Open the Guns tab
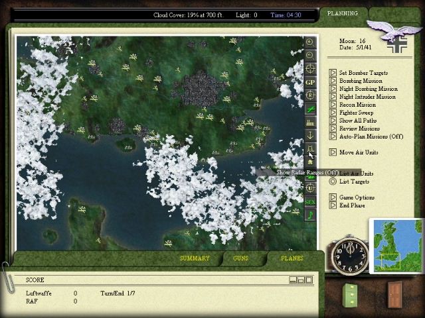Screen dimensions: 425x318 (240, 258)
